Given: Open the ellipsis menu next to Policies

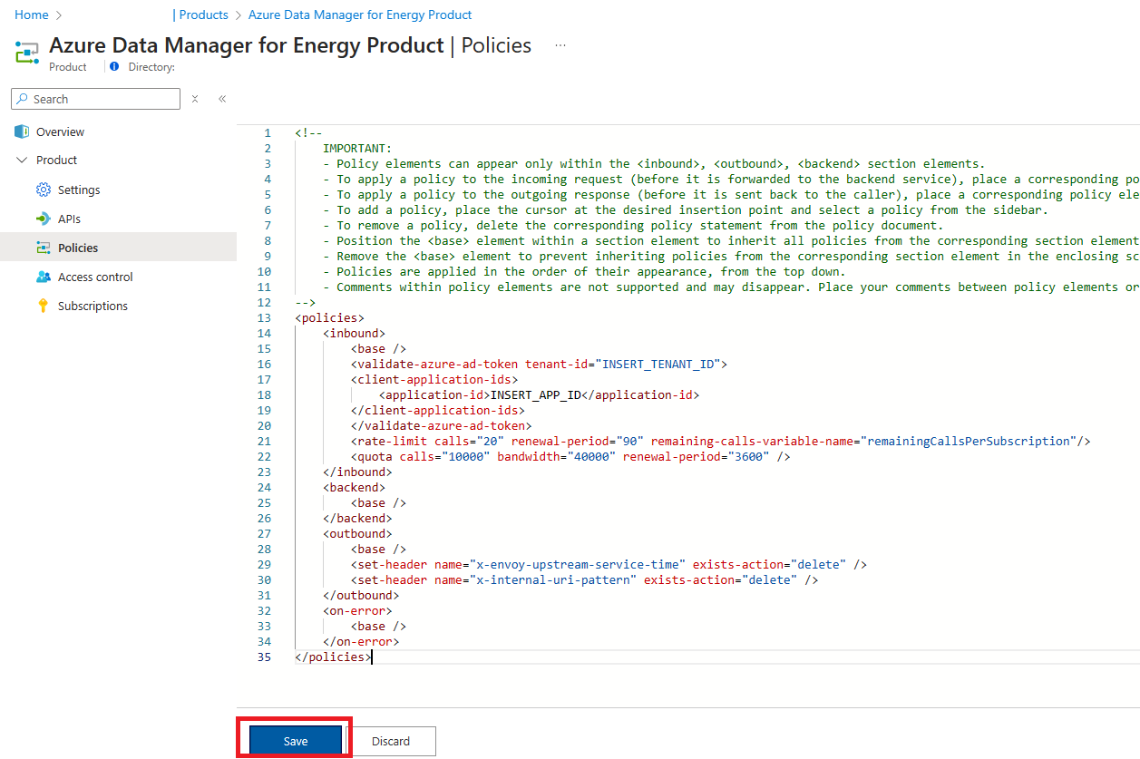Looking at the screenshot, I should click(x=560, y=44).
